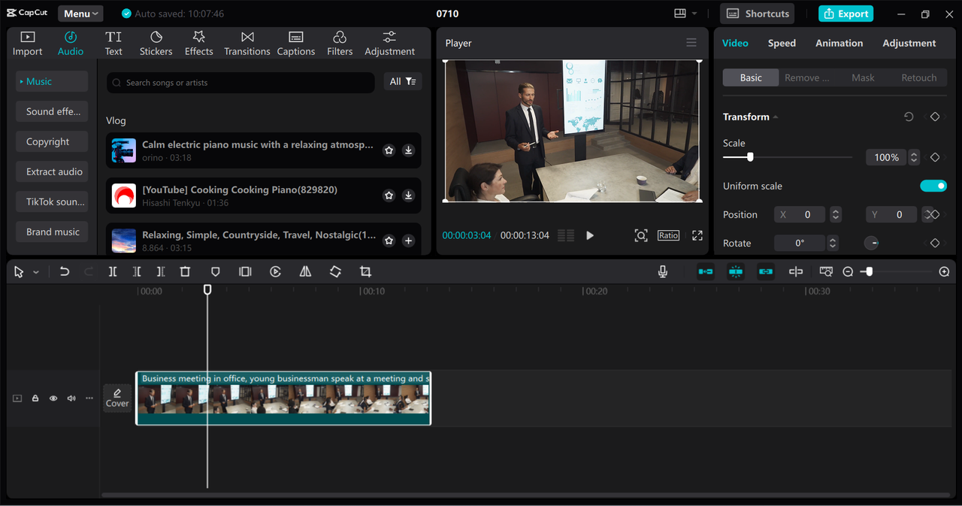This screenshot has width=962, height=506.
Task: Select the Retouch sub-tab
Action: (x=918, y=77)
